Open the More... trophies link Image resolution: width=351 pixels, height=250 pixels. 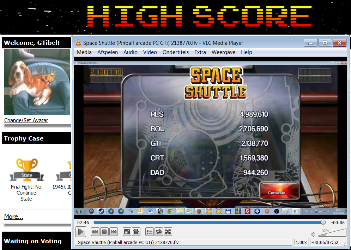[14, 217]
